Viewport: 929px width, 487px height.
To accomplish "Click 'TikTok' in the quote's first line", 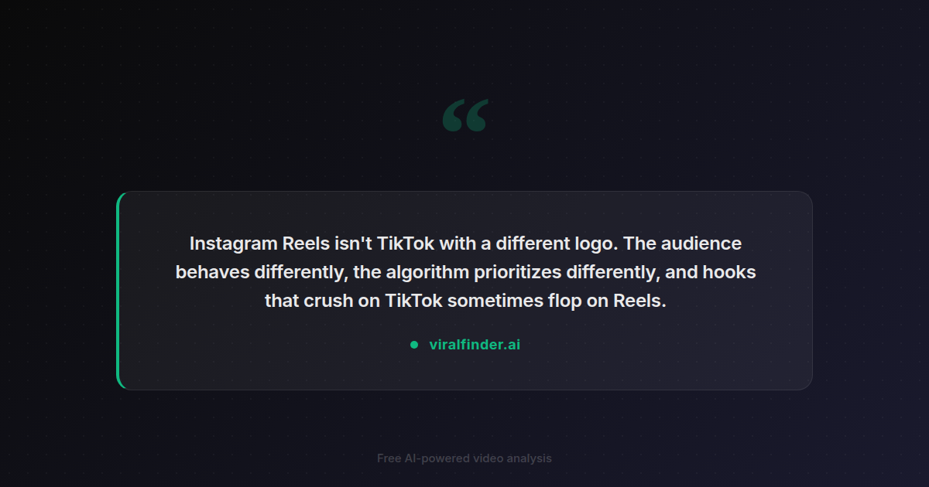I will click(x=406, y=243).
